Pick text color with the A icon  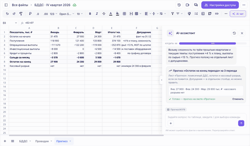(x=111, y=14)
